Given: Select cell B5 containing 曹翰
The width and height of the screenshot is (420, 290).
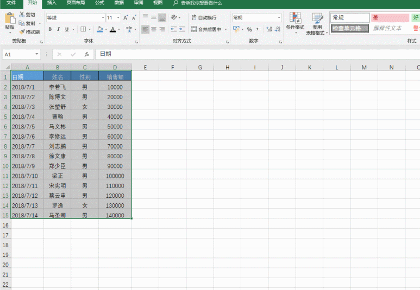Looking at the screenshot, I should coord(57,117).
